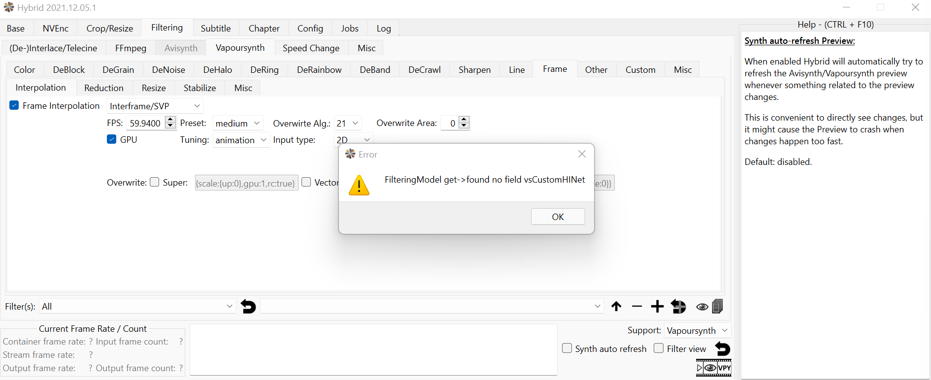Open the VPY filmstrip preview icon
The image size is (931, 380).
click(713, 368)
